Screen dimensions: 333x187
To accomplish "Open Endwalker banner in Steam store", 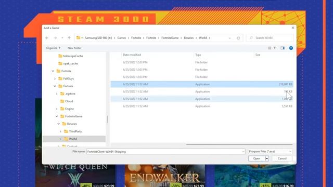I will click(165, 176).
